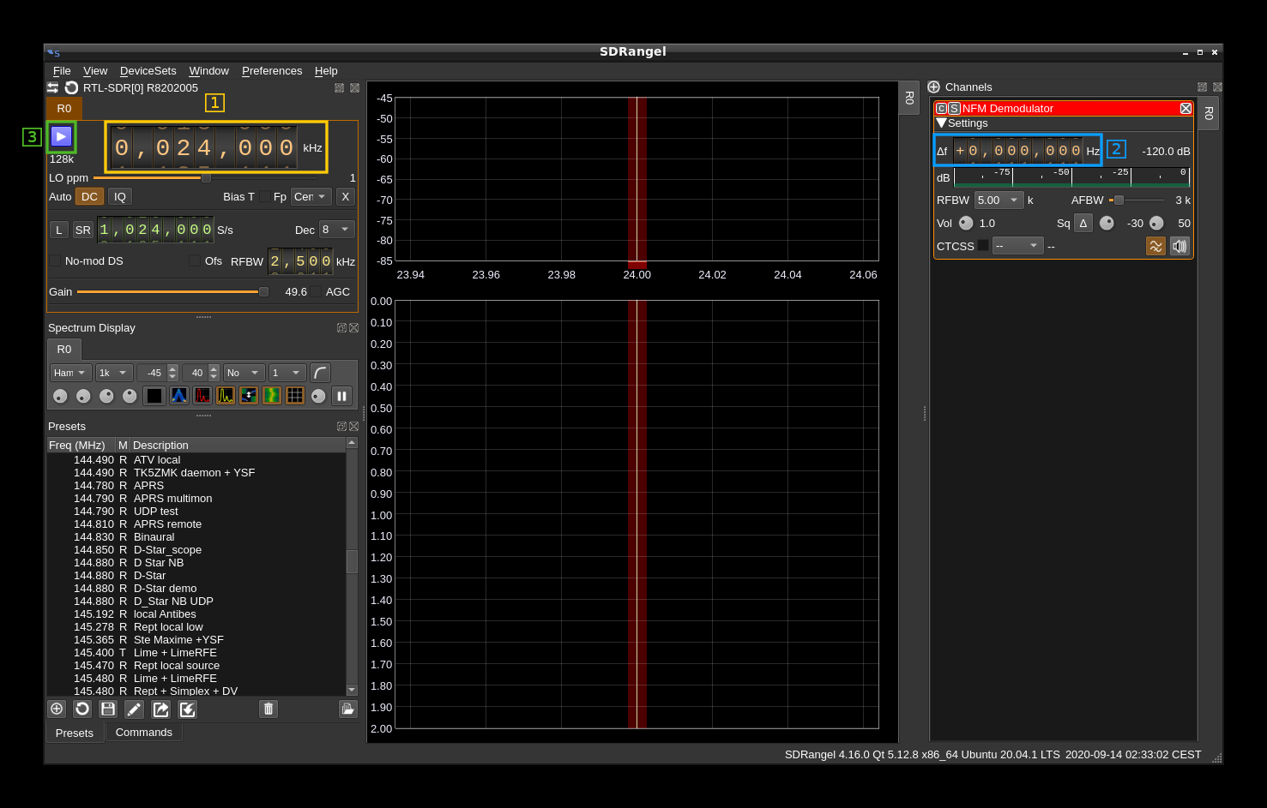Screen dimensions: 1267x808
Task: Toggle CTCSS black square checkbox
Action: click(x=983, y=245)
